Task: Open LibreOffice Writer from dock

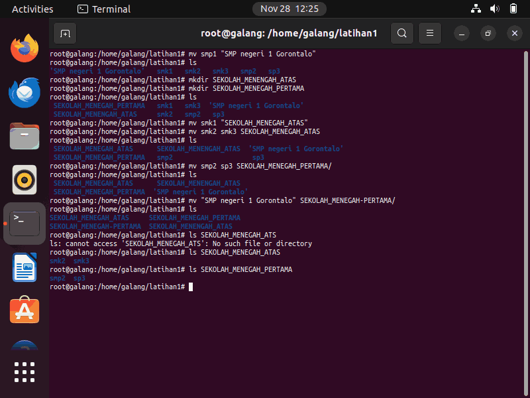Action: pos(25,267)
